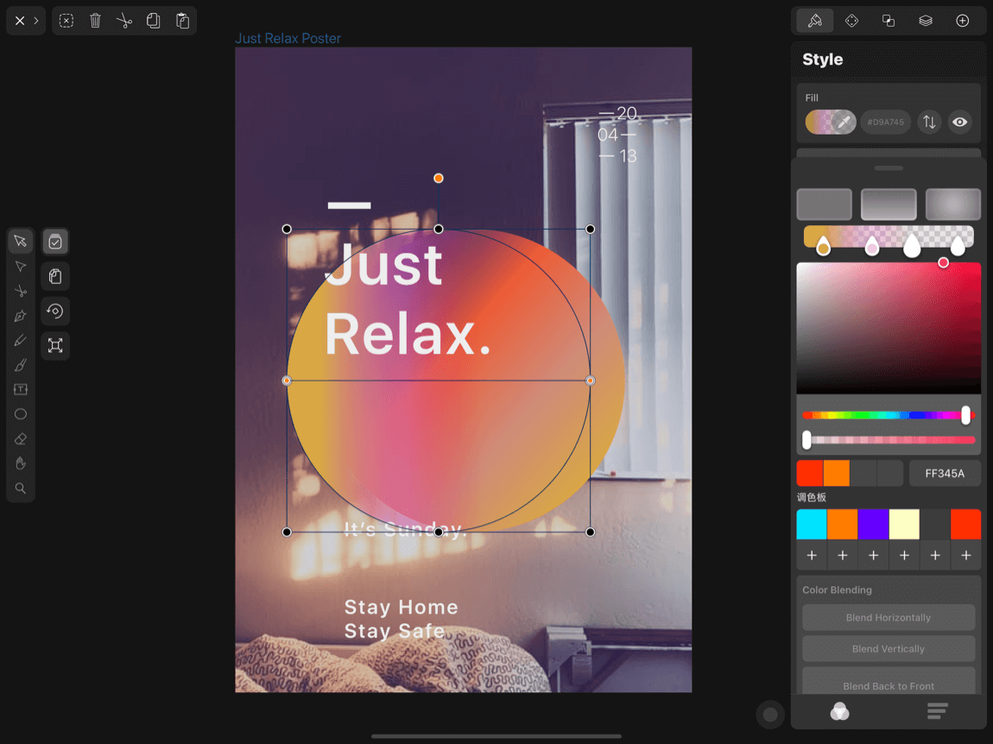Screen dimensions: 993x744
Task: Edit the #D9A745 hex value field
Action: (885, 123)
